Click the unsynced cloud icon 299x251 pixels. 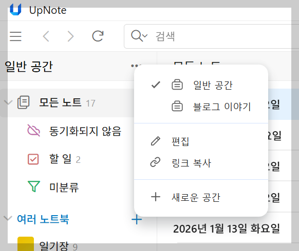[x=33, y=131]
